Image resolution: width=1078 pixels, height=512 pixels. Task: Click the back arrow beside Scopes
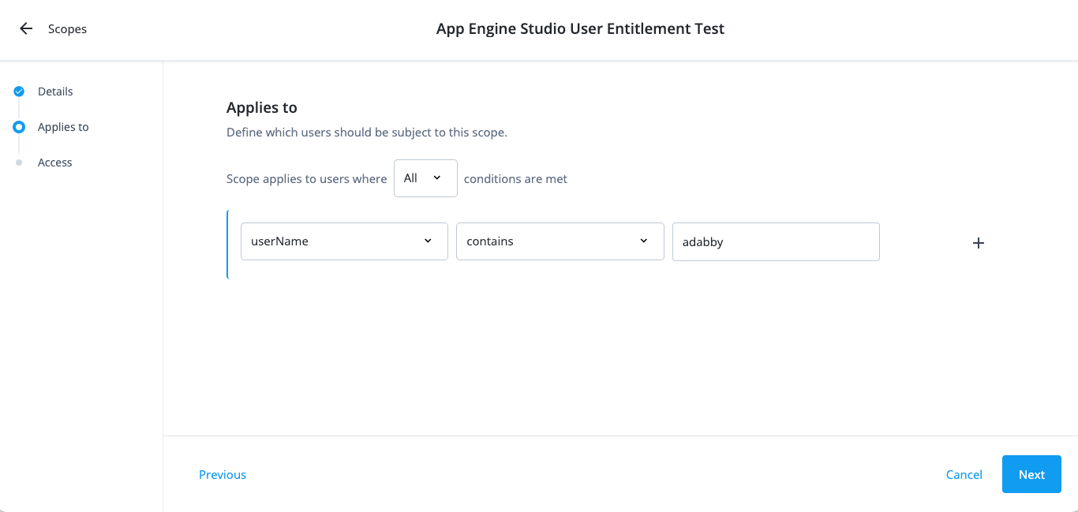tap(25, 28)
